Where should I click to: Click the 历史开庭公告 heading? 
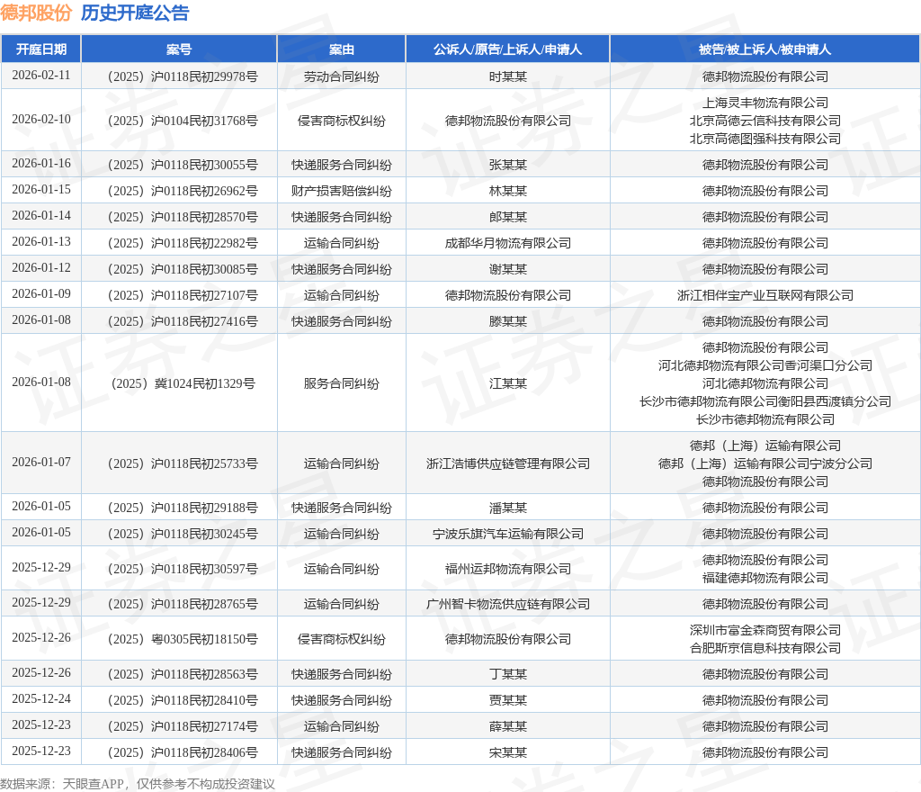click(135, 13)
